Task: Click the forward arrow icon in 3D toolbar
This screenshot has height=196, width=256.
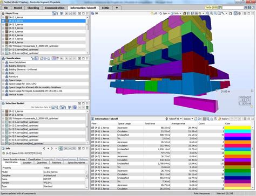Action: 156,13
